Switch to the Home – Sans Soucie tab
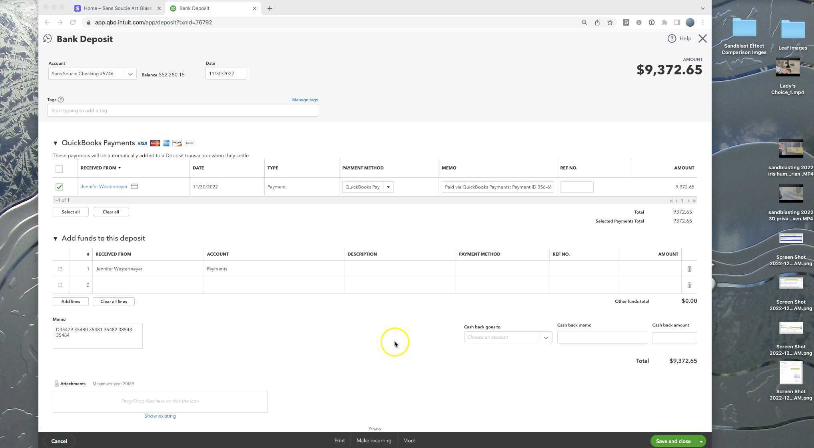814x448 pixels. pyautogui.click(x=116, y=8)
